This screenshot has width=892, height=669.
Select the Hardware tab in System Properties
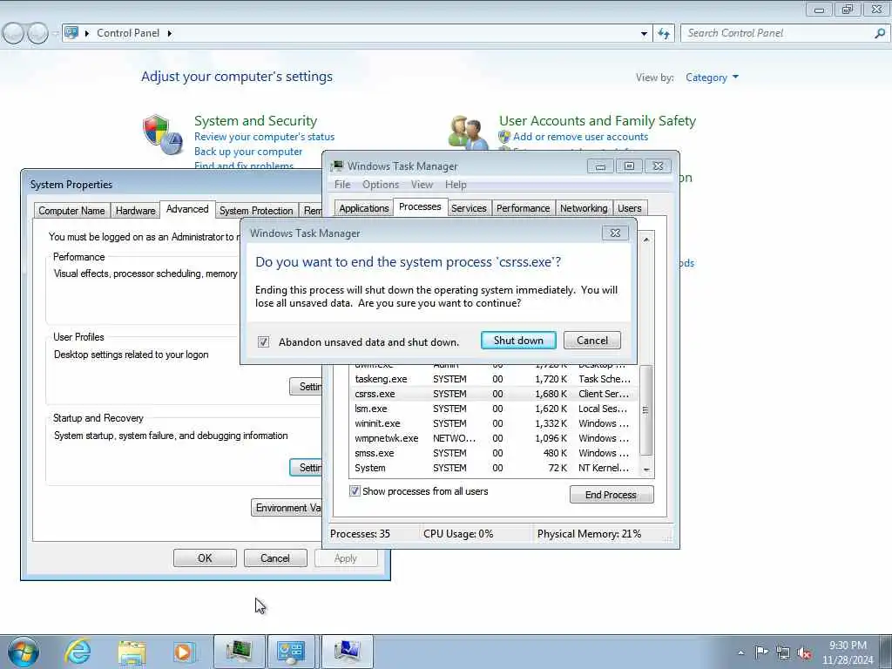click(135, 211)
